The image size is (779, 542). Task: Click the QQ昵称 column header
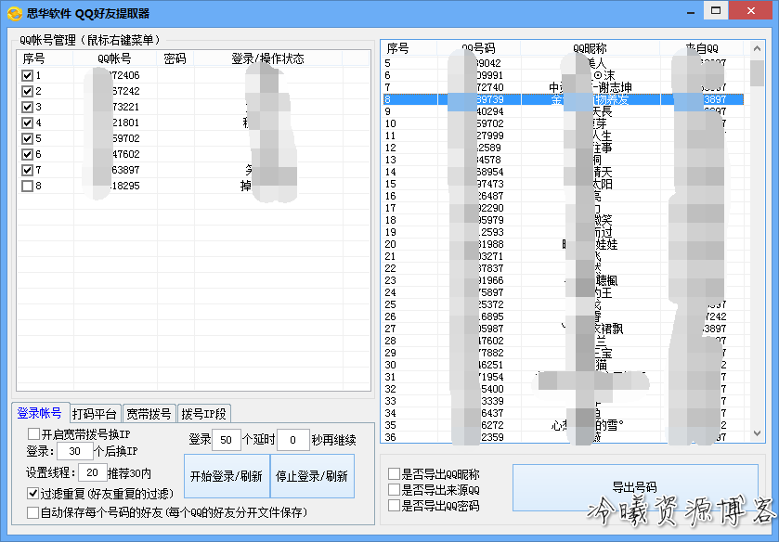coord(590,48)
